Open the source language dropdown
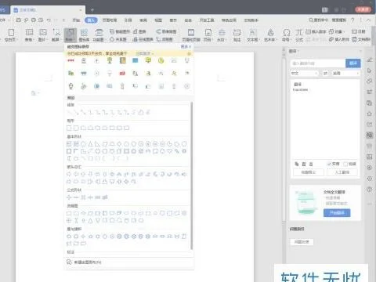 (x=305, y=74)
